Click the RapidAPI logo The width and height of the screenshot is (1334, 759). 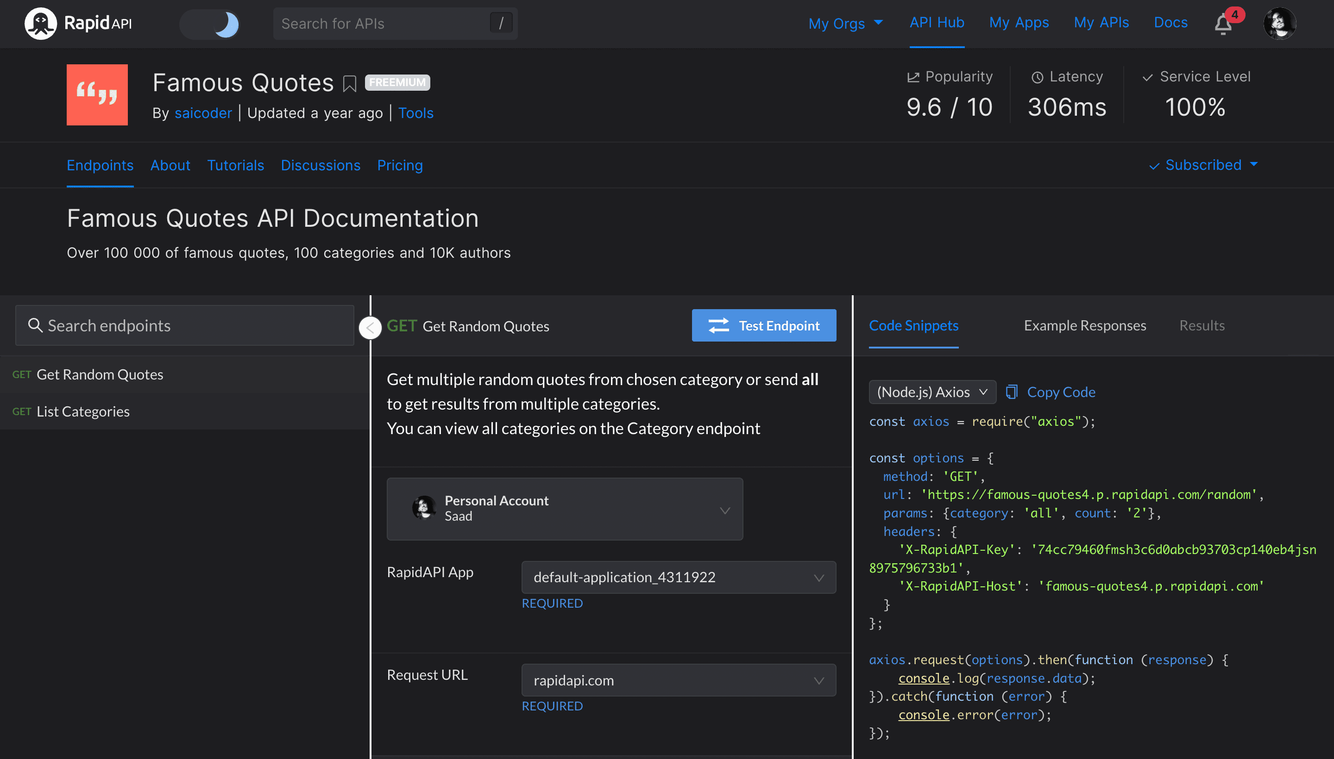click(78, 24)
